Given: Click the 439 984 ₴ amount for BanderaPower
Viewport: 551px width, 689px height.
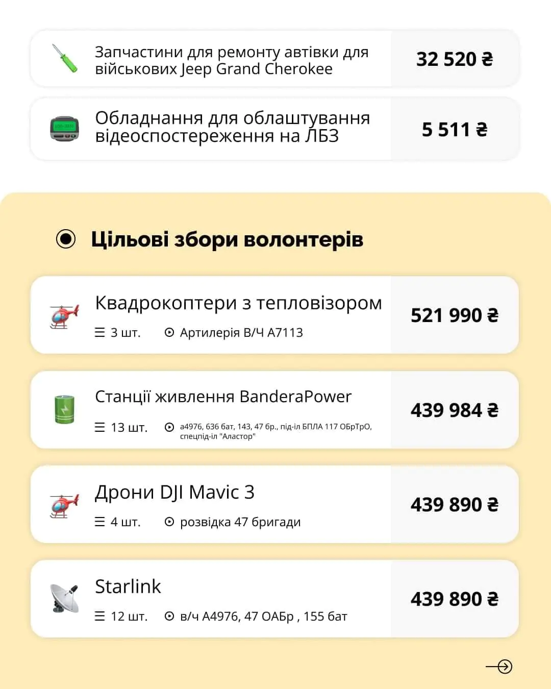Looking at the screenshot, I should coord(454,410).
